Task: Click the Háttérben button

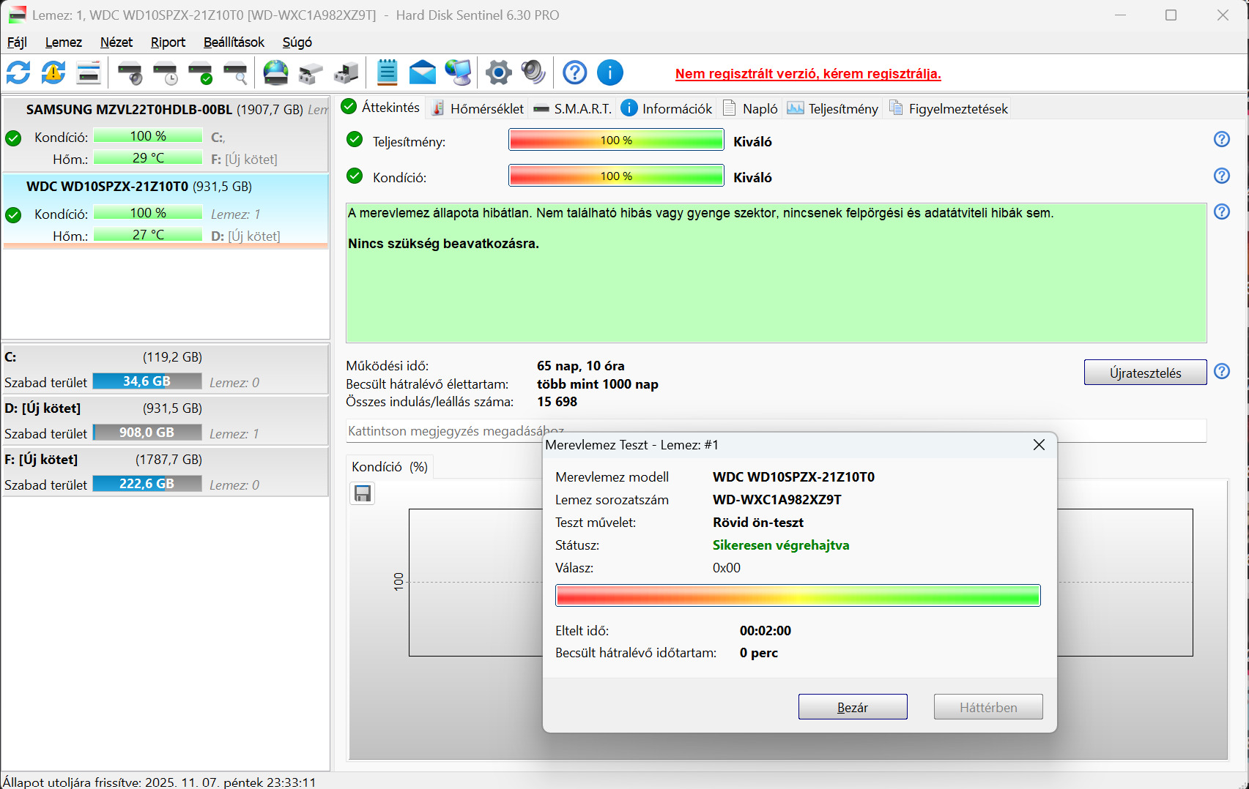Action: click(988, 707)
